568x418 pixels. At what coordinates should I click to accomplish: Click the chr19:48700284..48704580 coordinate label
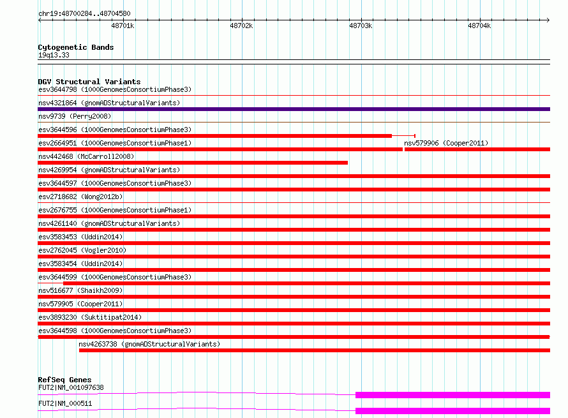pyautogui.click(x=84, y=13)
